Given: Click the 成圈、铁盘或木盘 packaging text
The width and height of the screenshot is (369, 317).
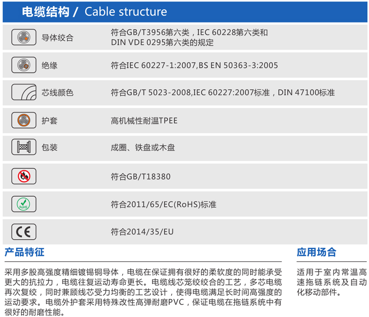Looking at the screenshot, I should coord(143,148).
